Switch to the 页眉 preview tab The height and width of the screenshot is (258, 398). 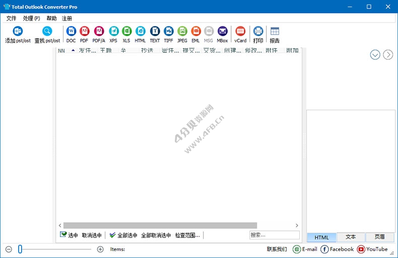[x=380, y=237]
